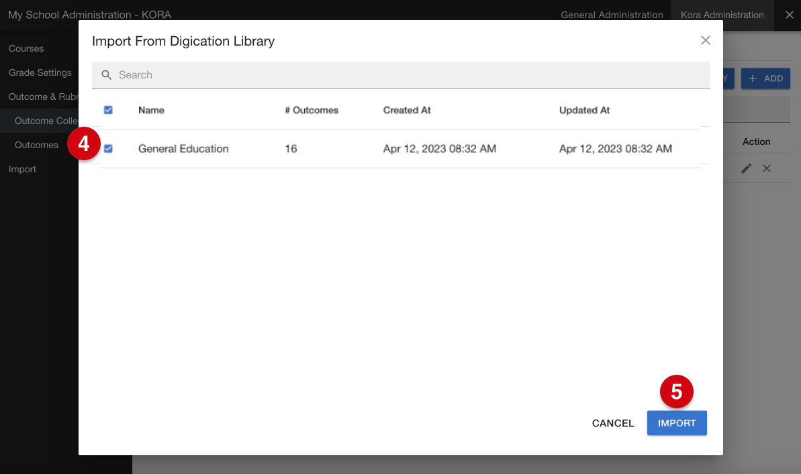Click the ADD button in background page
Screen dimensions: 801x474
coord(766,78)
